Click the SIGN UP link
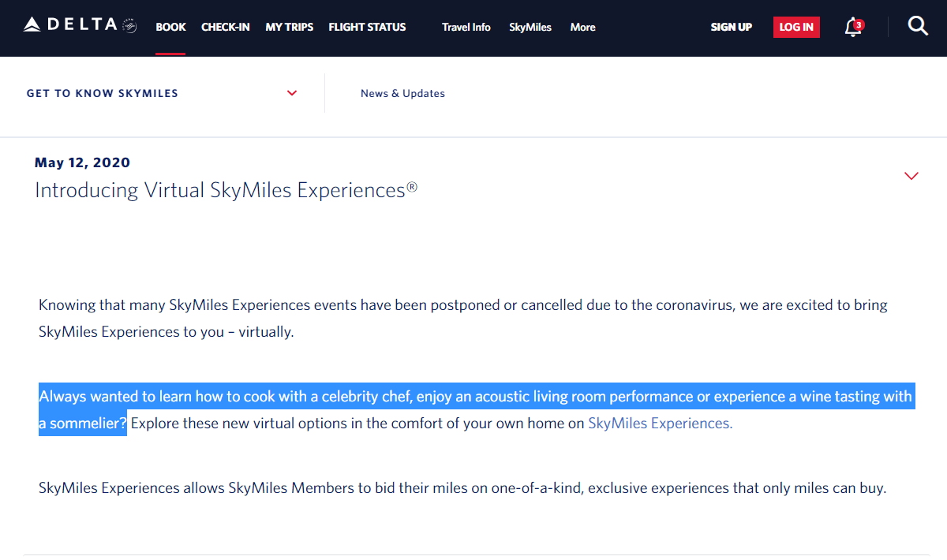947x560 pixels. [732, 27]
